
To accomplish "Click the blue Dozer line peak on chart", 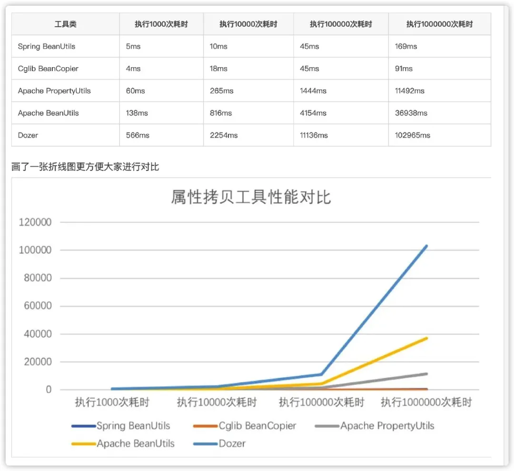I will (x=426, y=246).
